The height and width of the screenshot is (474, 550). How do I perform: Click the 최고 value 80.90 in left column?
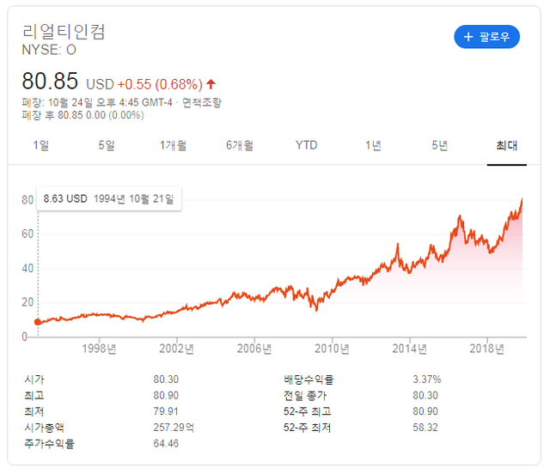(x=166, y=396)
